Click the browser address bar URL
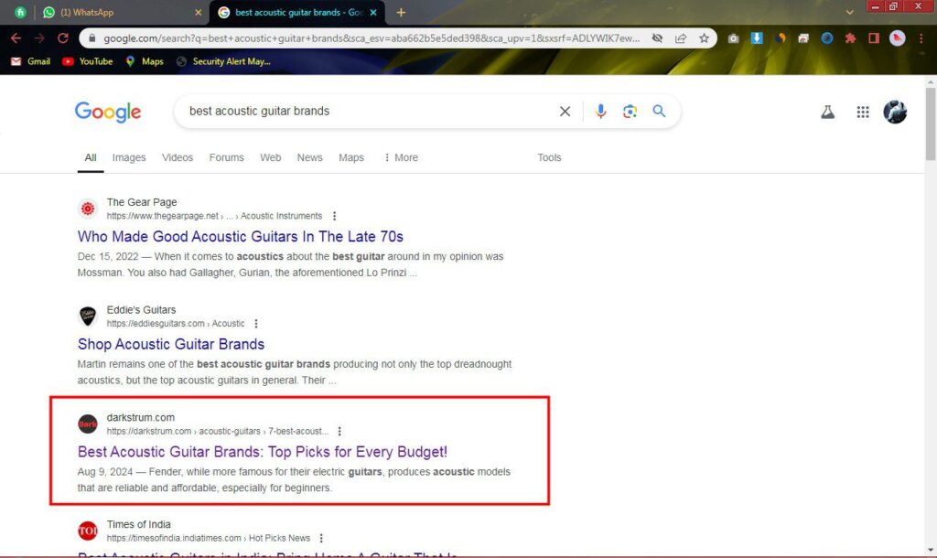This screenshot has height=558, width=937. pyautogui.click(x=371, y=38)
